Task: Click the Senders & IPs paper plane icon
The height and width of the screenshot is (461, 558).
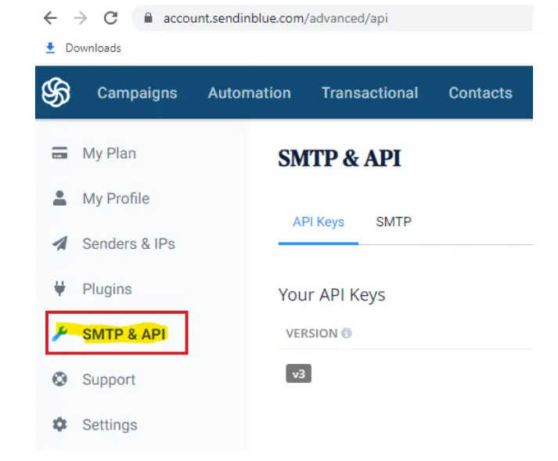Action: pos(59,243)
